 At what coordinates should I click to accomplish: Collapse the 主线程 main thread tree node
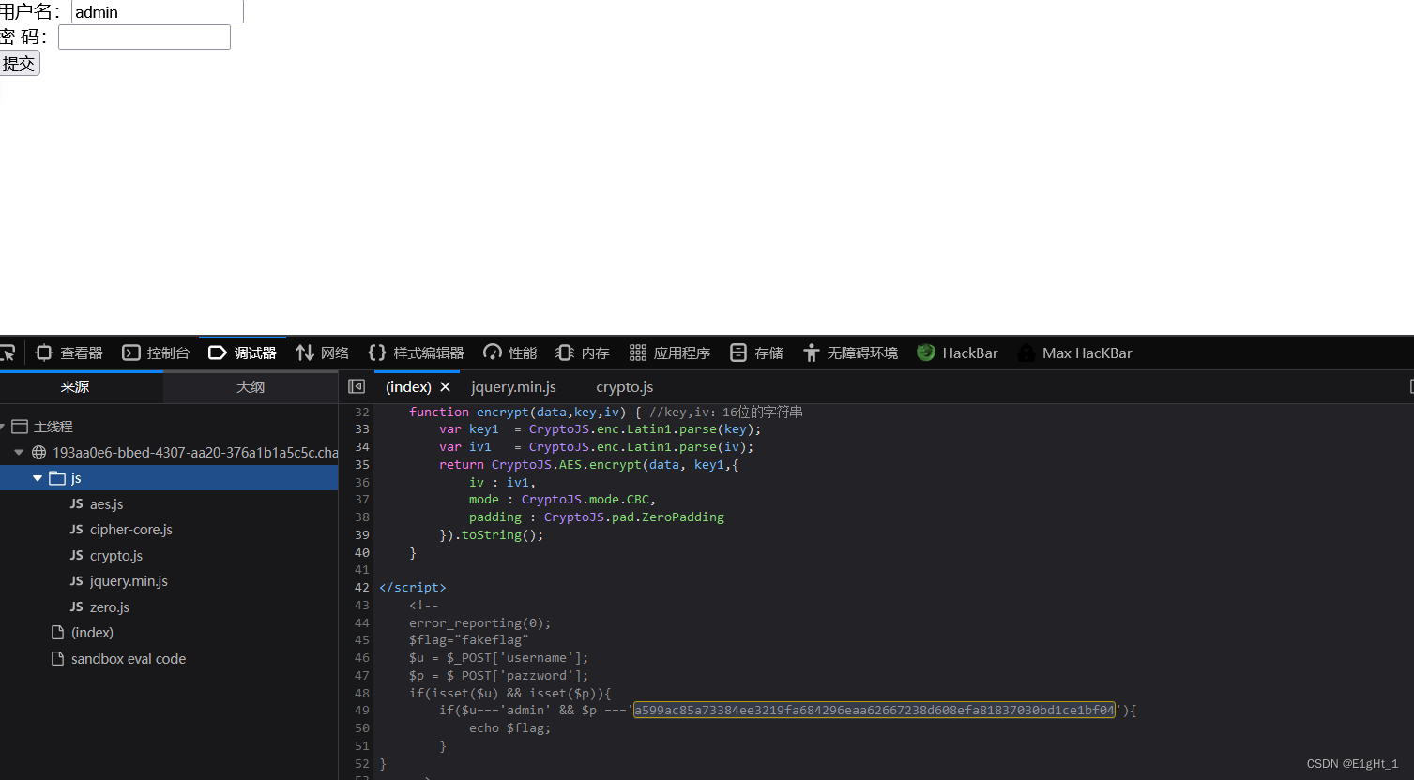3,427
